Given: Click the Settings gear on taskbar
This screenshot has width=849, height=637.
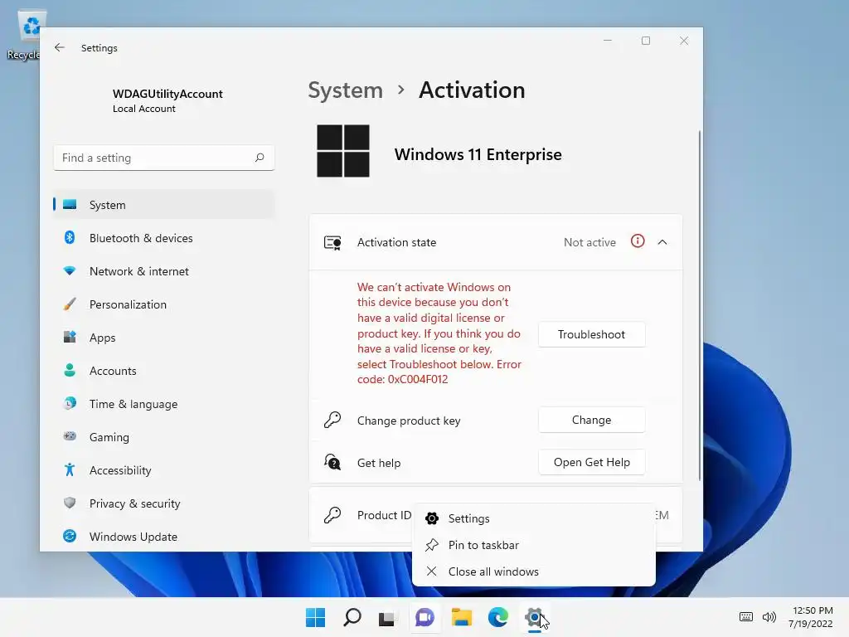Looking at the screenshot, I should [x=535, y=617].
